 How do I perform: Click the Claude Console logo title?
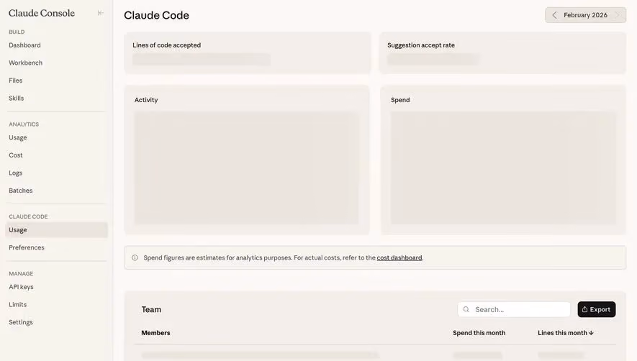[42, 13]
